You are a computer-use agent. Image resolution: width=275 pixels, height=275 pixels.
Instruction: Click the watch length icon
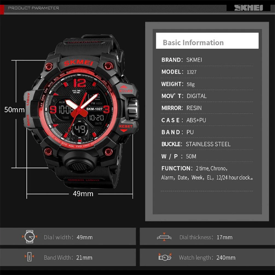[x=165, y=257]
